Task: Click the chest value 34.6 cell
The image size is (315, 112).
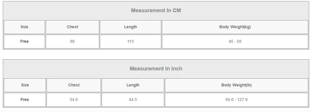Action: point(74,99)
